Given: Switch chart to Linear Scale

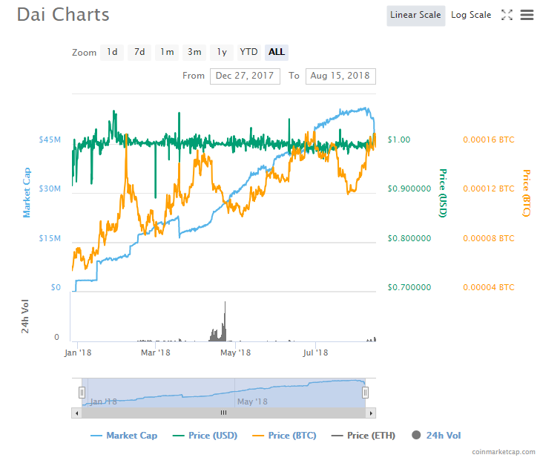Looking at the screenshot, I should click(x=415, y=16).
